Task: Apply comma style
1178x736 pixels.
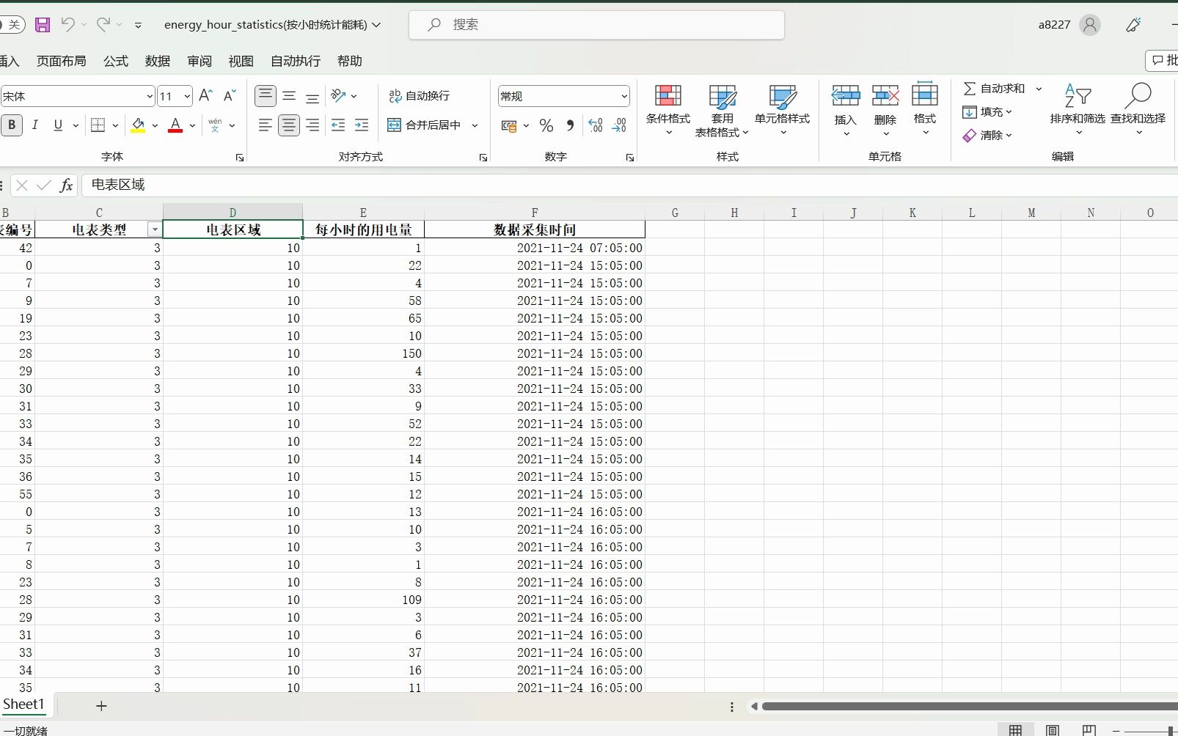Action: point(570,125)
